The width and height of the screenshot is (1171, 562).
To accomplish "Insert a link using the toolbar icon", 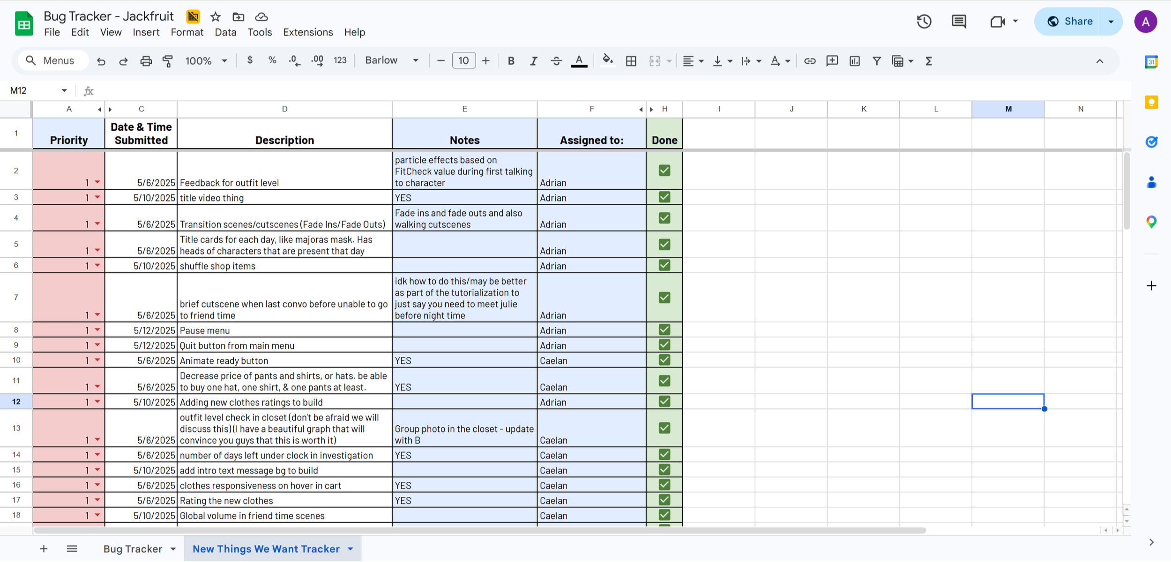I will coord(809,60).
